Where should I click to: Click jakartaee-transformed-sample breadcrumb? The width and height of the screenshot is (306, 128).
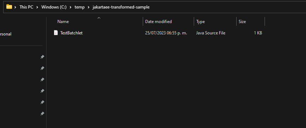121,7
